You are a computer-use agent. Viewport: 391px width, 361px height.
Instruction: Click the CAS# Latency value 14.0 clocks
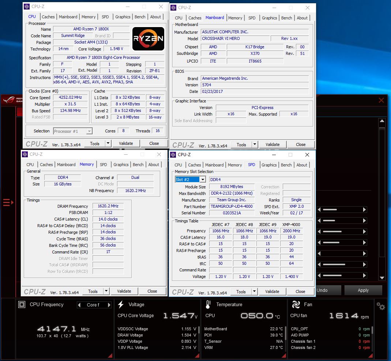pos(108,219)
